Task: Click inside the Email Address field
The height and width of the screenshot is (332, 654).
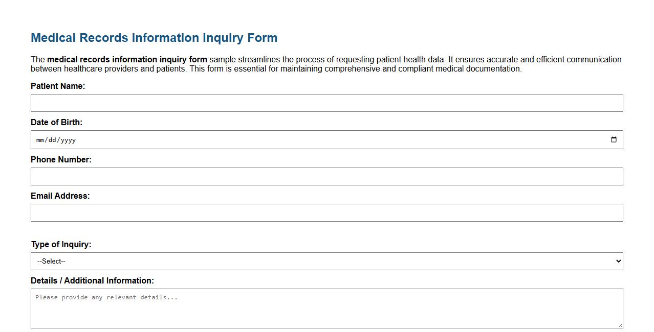Action: pos(328,212)
